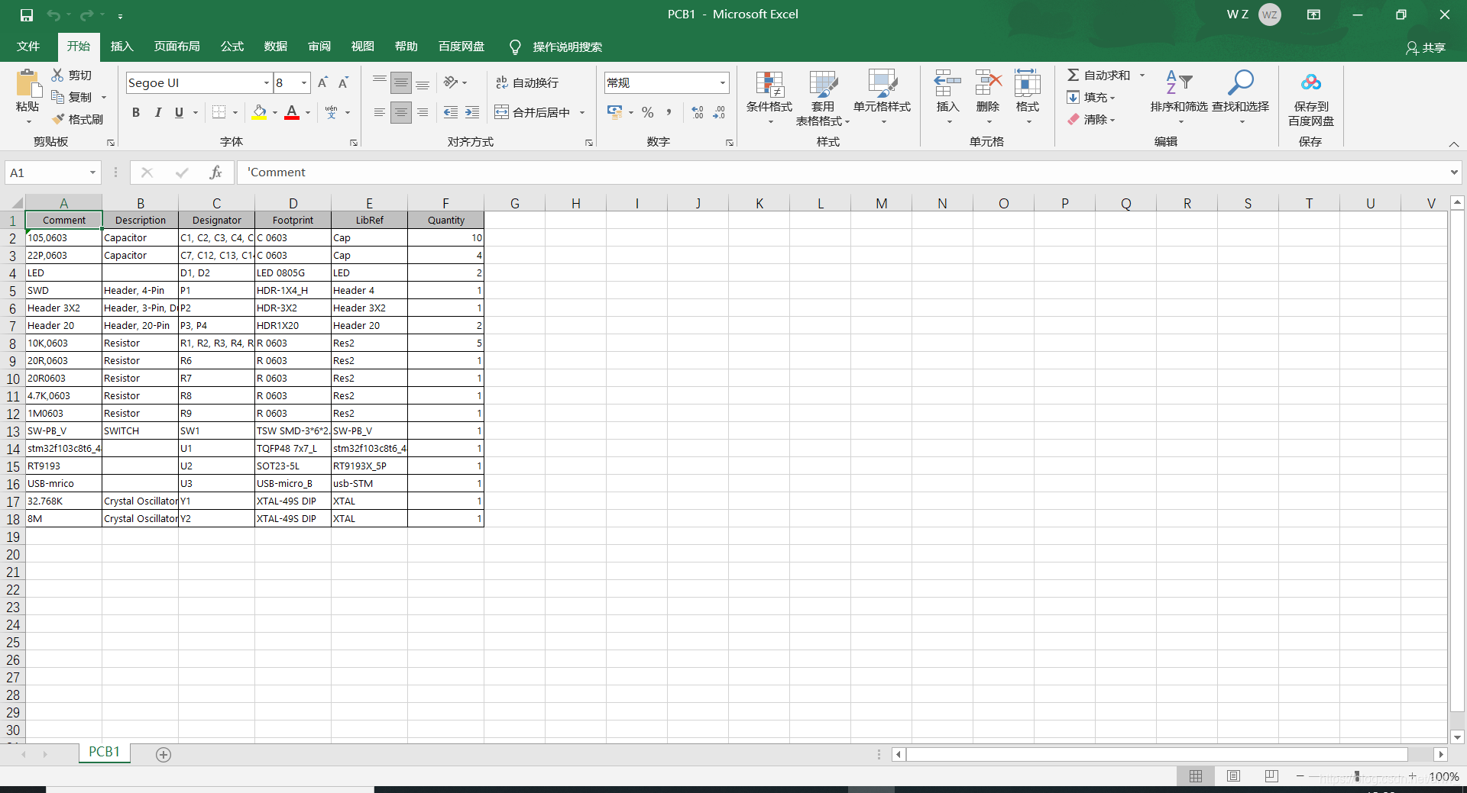The width and height of the screenshot is (1467, 793).
Task: Click decrease decimal places icon
Action: 719,112
